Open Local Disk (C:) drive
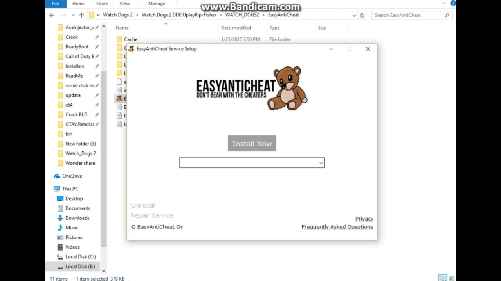Screen dimensions: 501x281 (80, 257)
